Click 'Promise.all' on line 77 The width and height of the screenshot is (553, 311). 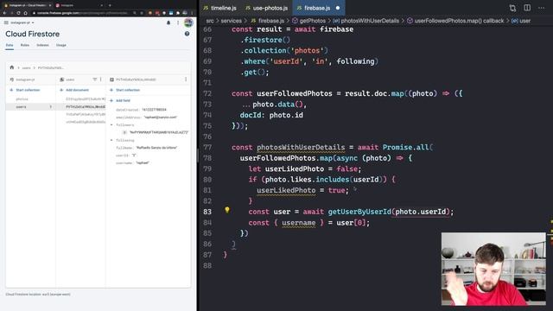click(405, 147)
